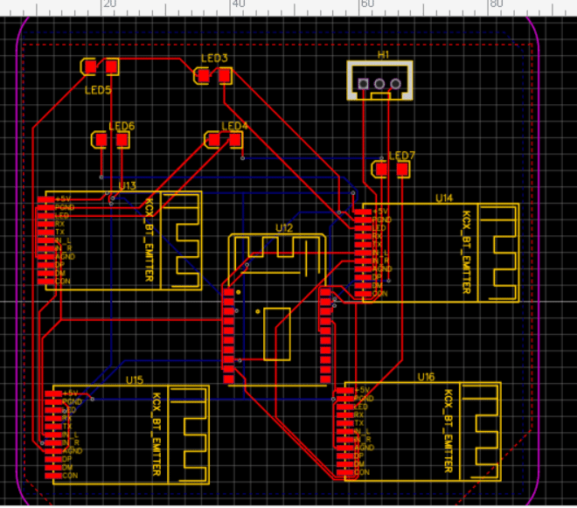
Task: Click the 40 mark on top ruler
Action: click(237, 4)
